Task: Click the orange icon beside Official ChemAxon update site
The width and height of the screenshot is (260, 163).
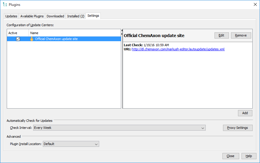Action: (32, 39)
